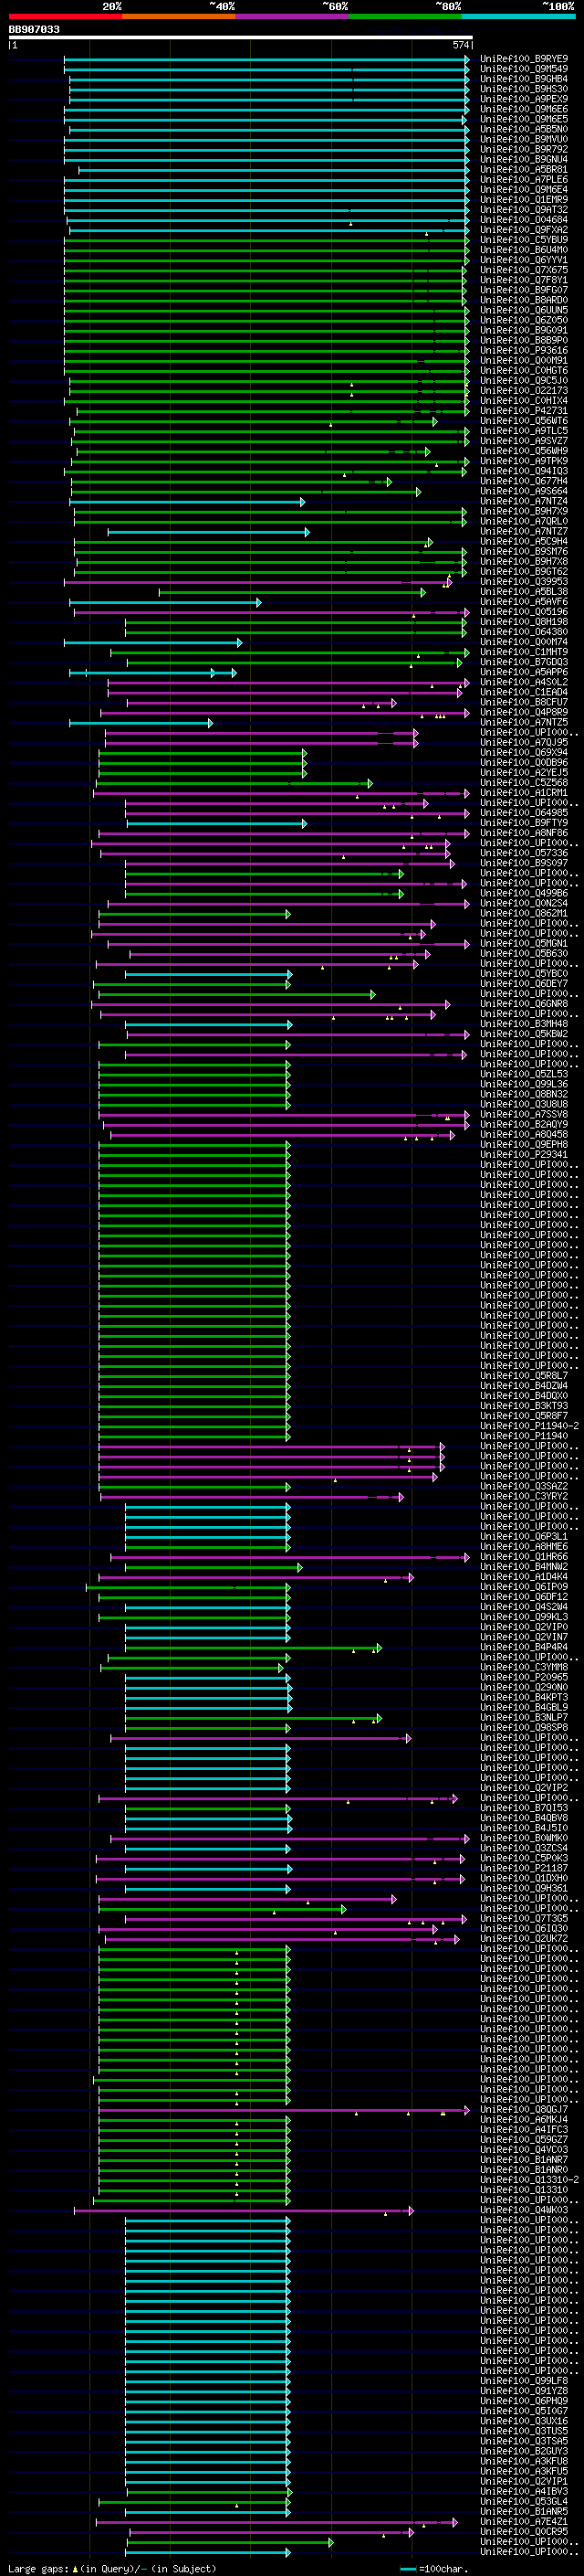Select hit label UniRef100_O04684
The height and width of the screenshot is (2576, 584).
point(524,220)
